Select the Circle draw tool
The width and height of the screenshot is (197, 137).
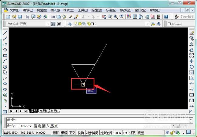[5, 67]
